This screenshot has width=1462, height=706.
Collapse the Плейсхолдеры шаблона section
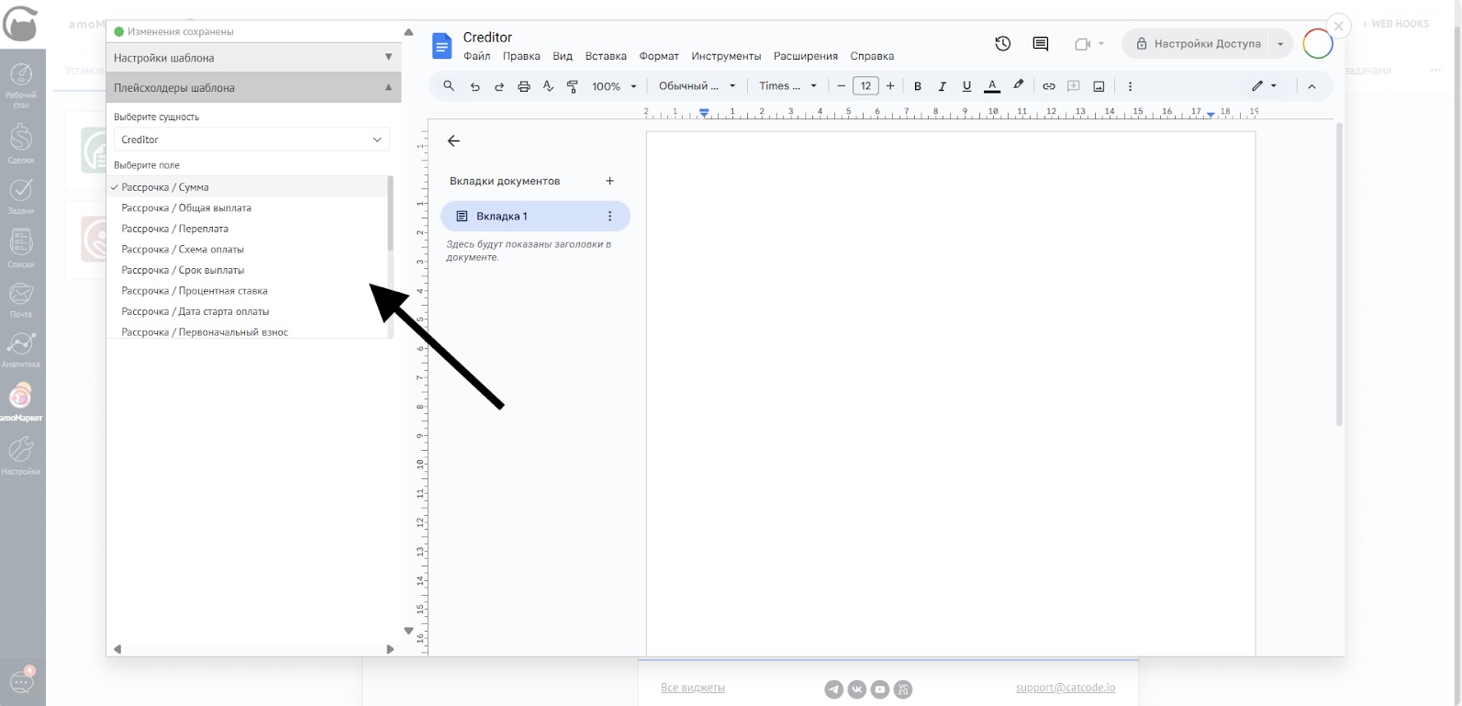[x=253, y=88]
